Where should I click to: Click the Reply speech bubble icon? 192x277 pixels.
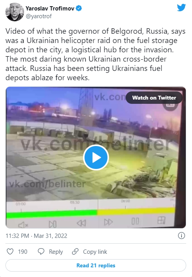(x=41, y=251)
